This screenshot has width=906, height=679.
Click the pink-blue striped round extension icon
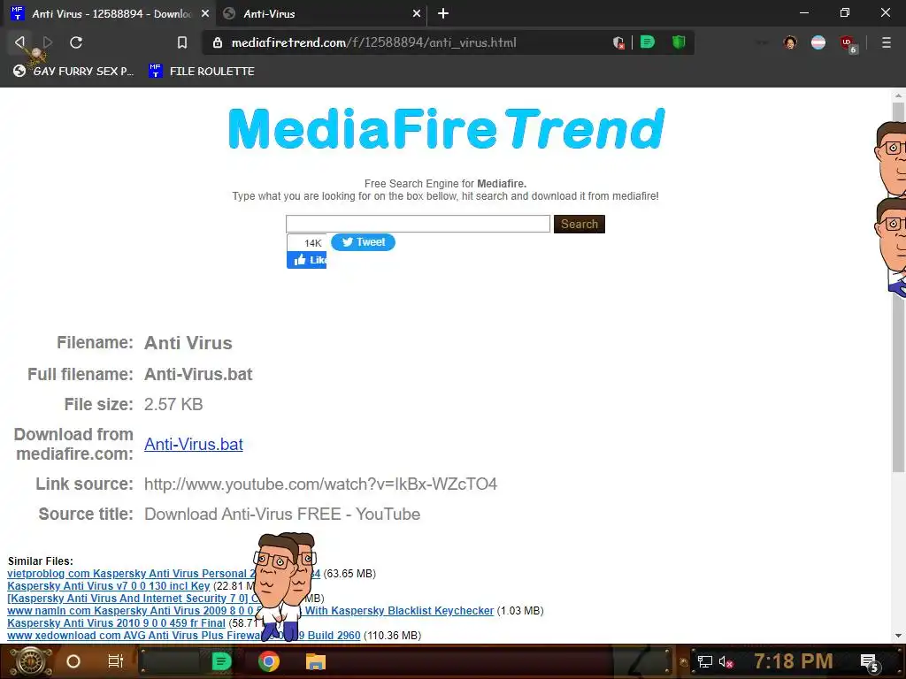(x=818, y=42)
